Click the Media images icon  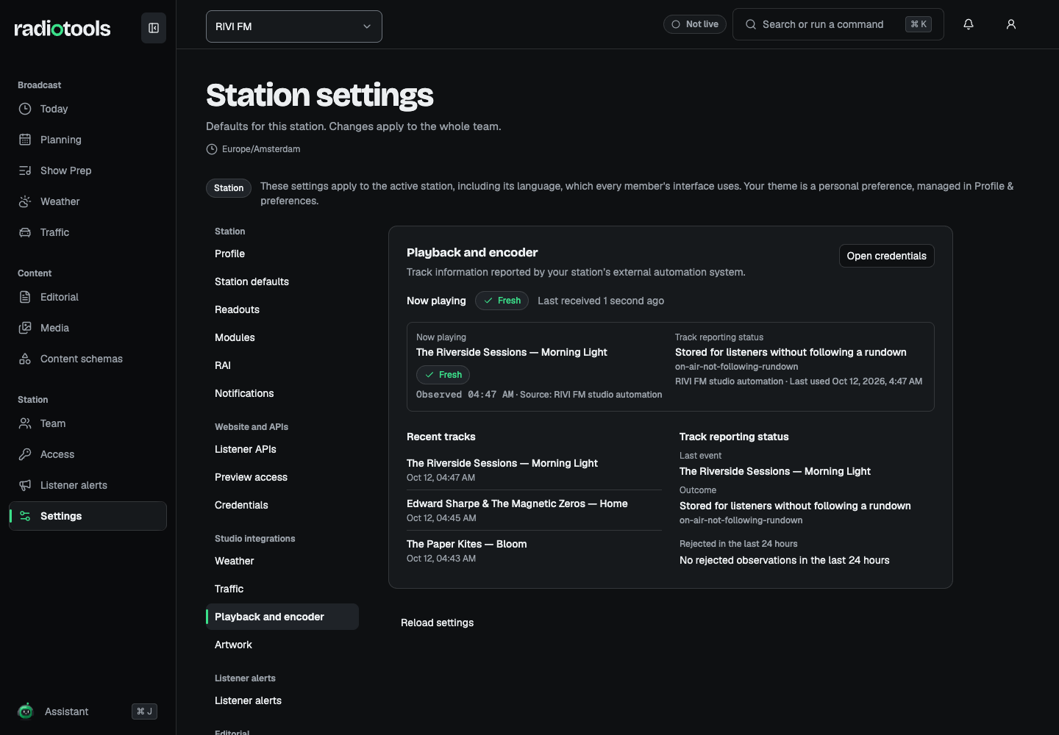25,328
